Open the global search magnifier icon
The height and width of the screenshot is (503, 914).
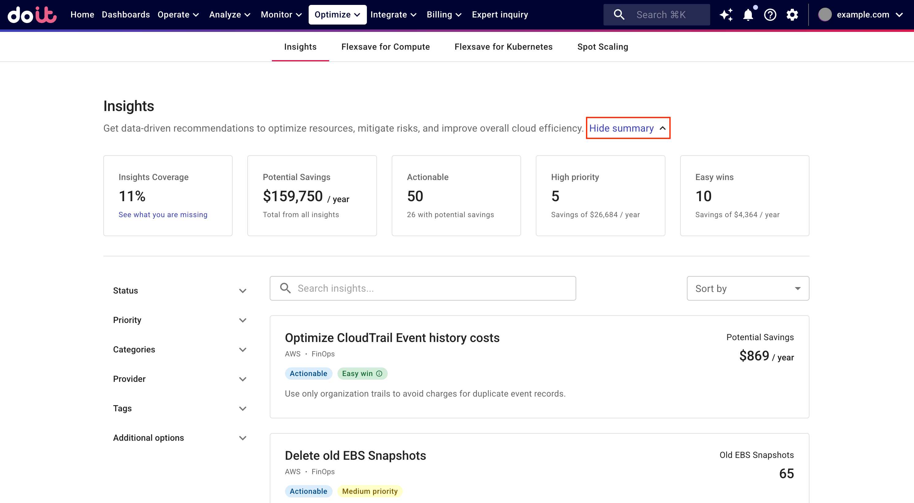(x=619, y=14)
